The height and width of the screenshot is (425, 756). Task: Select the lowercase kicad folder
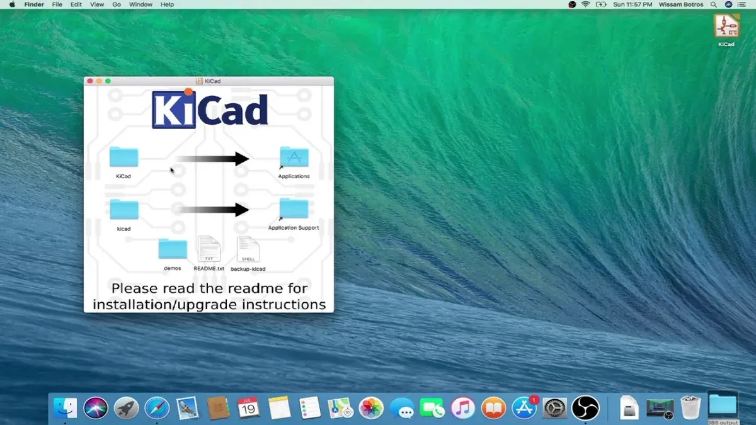point(123,209)
